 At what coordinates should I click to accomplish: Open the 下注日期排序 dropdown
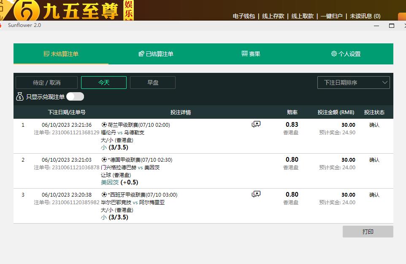point(353,83)
